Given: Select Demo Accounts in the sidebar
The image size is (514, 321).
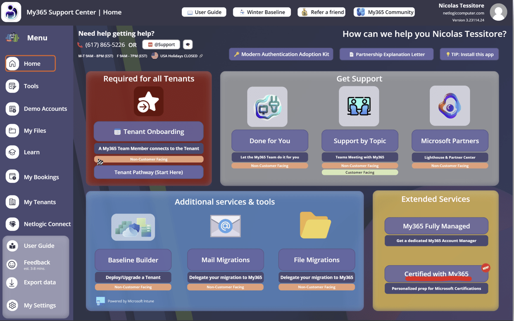Looking at the screenshot, I should (x=45, y=109).
